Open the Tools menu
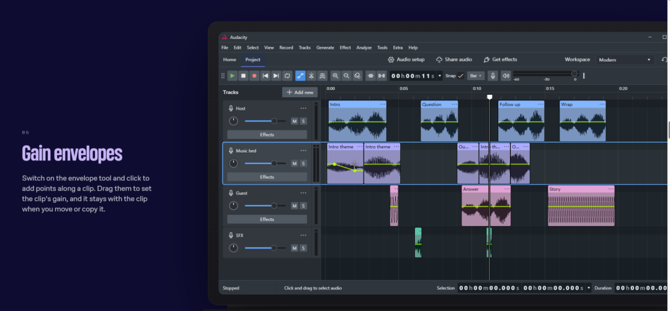The width and height of the screenshot is (670, 311). click(382, 48)
